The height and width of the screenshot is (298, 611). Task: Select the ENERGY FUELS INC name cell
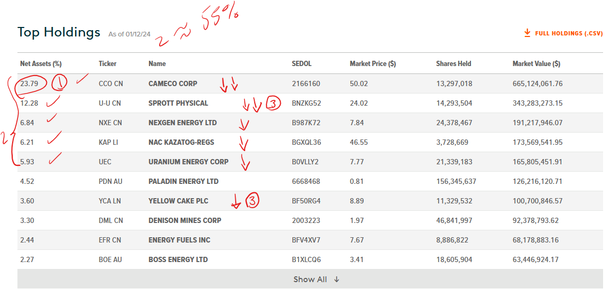click(180, 240)
